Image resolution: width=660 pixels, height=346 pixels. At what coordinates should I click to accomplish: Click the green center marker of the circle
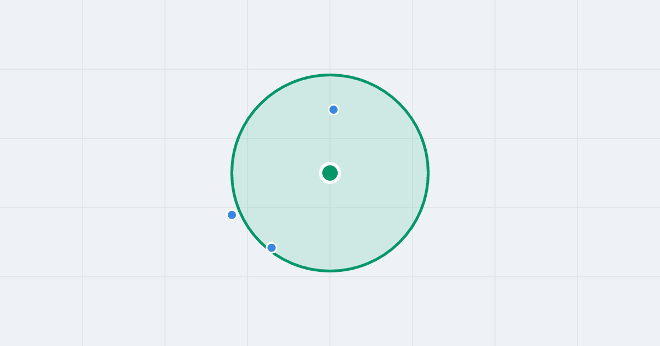[330, 173]
